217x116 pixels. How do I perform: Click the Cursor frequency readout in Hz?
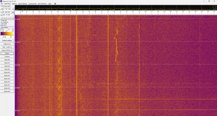point(4,22)
